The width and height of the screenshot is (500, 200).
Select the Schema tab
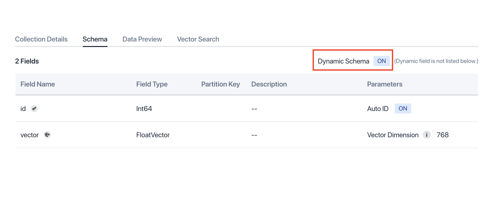[95, 39]
